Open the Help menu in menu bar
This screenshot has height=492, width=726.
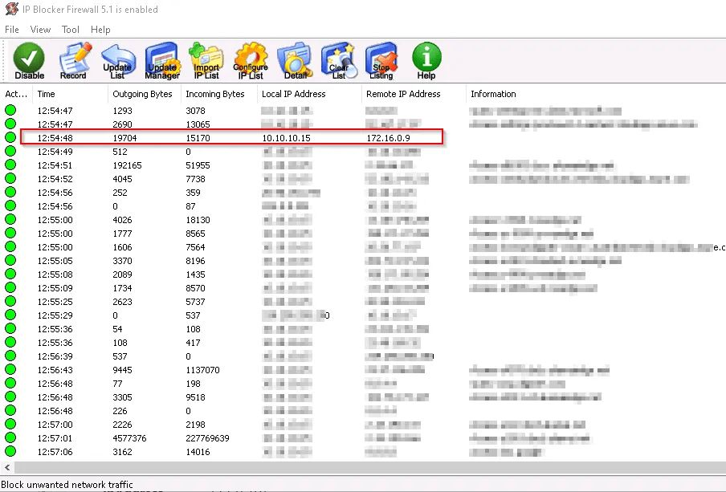click(x=100, y=30)
